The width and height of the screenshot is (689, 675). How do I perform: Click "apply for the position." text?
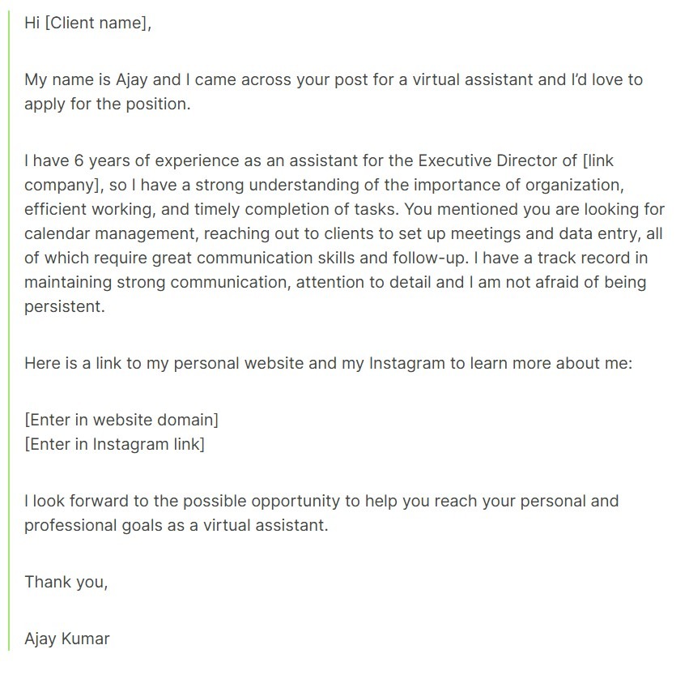[108, 104]
